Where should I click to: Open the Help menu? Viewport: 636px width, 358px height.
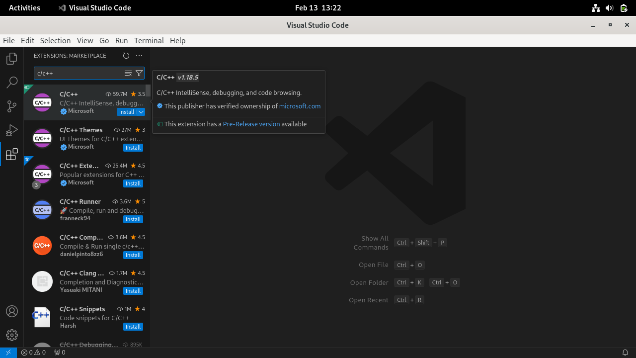(177, 40)
